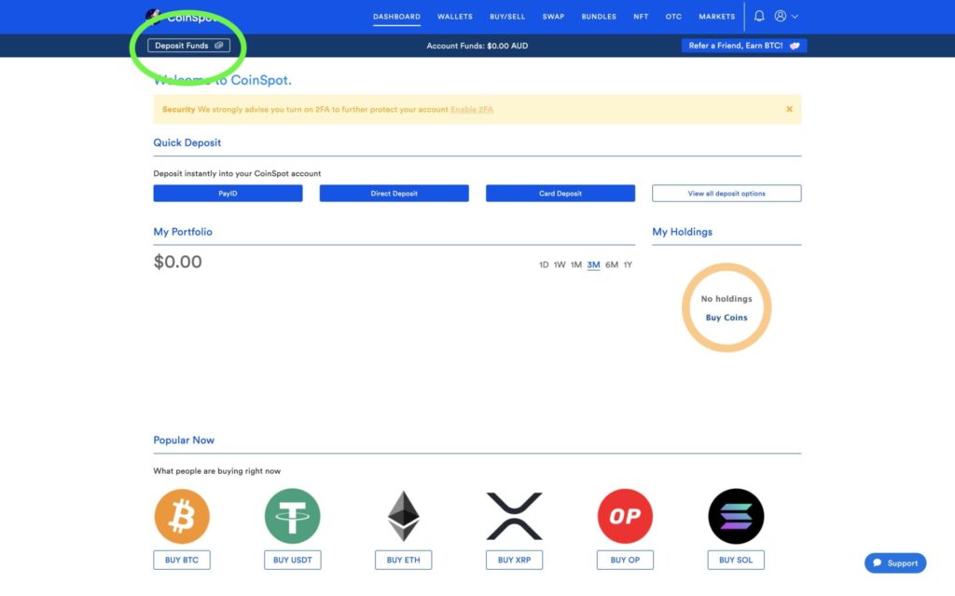
Task: Open the notifications bell
Action: click(759, 17)
